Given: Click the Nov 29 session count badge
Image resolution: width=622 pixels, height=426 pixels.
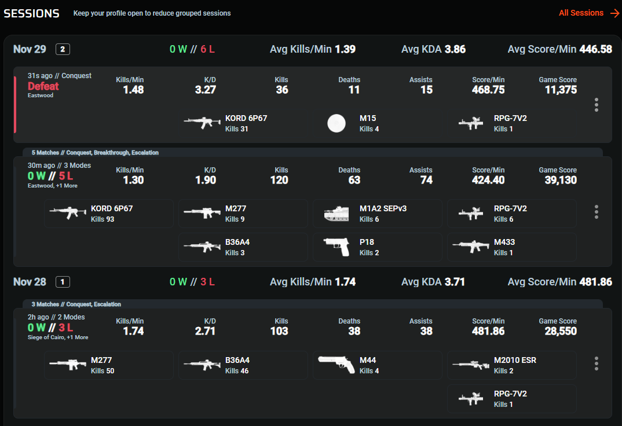Looking at the screenshot, I should 63,49.
